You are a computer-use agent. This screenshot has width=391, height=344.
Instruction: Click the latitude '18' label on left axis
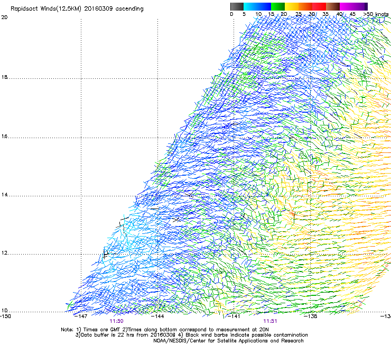coord(4,77)
